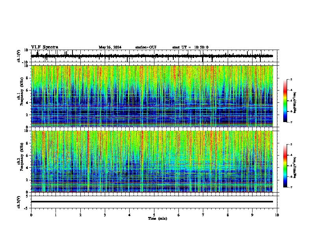The image size is (312, 241).
Task: Click the 'station=OUJ' label
Action: pyautogui.click(x=146, y=47)
